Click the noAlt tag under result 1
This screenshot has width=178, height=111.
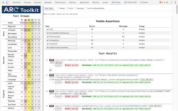pos(58,65)
